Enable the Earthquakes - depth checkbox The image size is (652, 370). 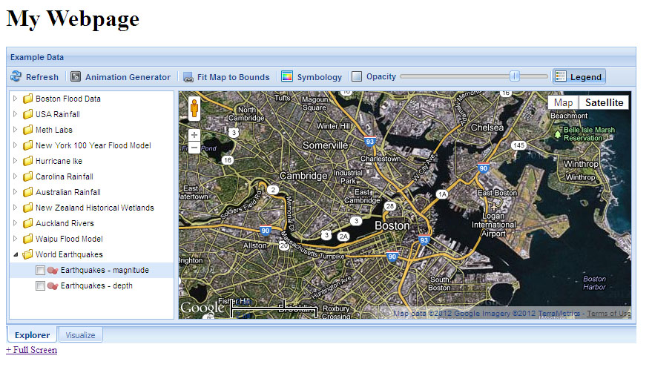[x=40, y=286]
